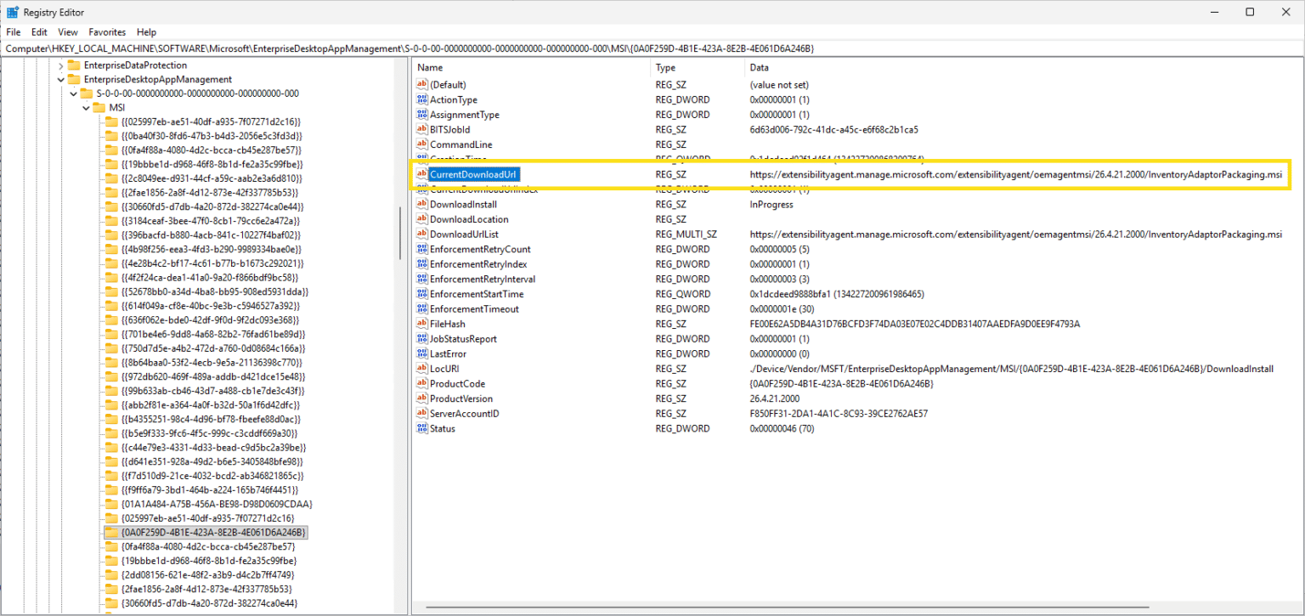
Task: Click the 'InProgress' data cell
Action: click(x=771, y=204)
